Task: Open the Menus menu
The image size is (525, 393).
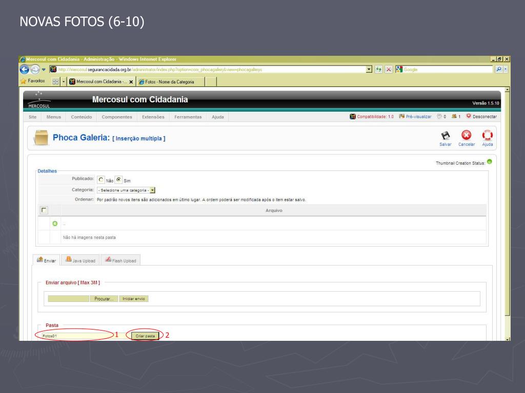Action: coord(53,117)
